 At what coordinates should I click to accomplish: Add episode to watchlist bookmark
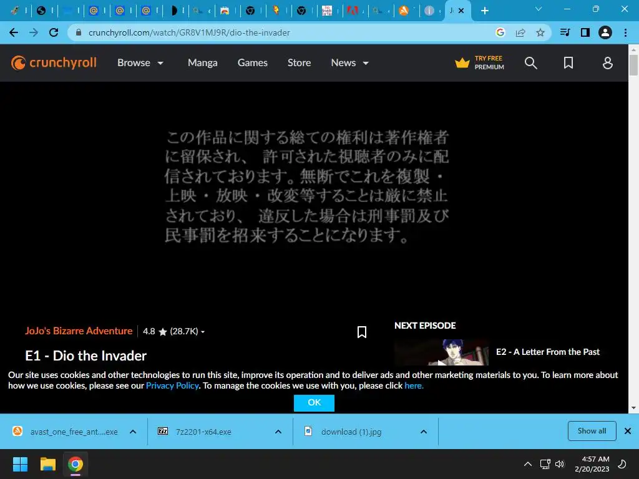point(361,332)
